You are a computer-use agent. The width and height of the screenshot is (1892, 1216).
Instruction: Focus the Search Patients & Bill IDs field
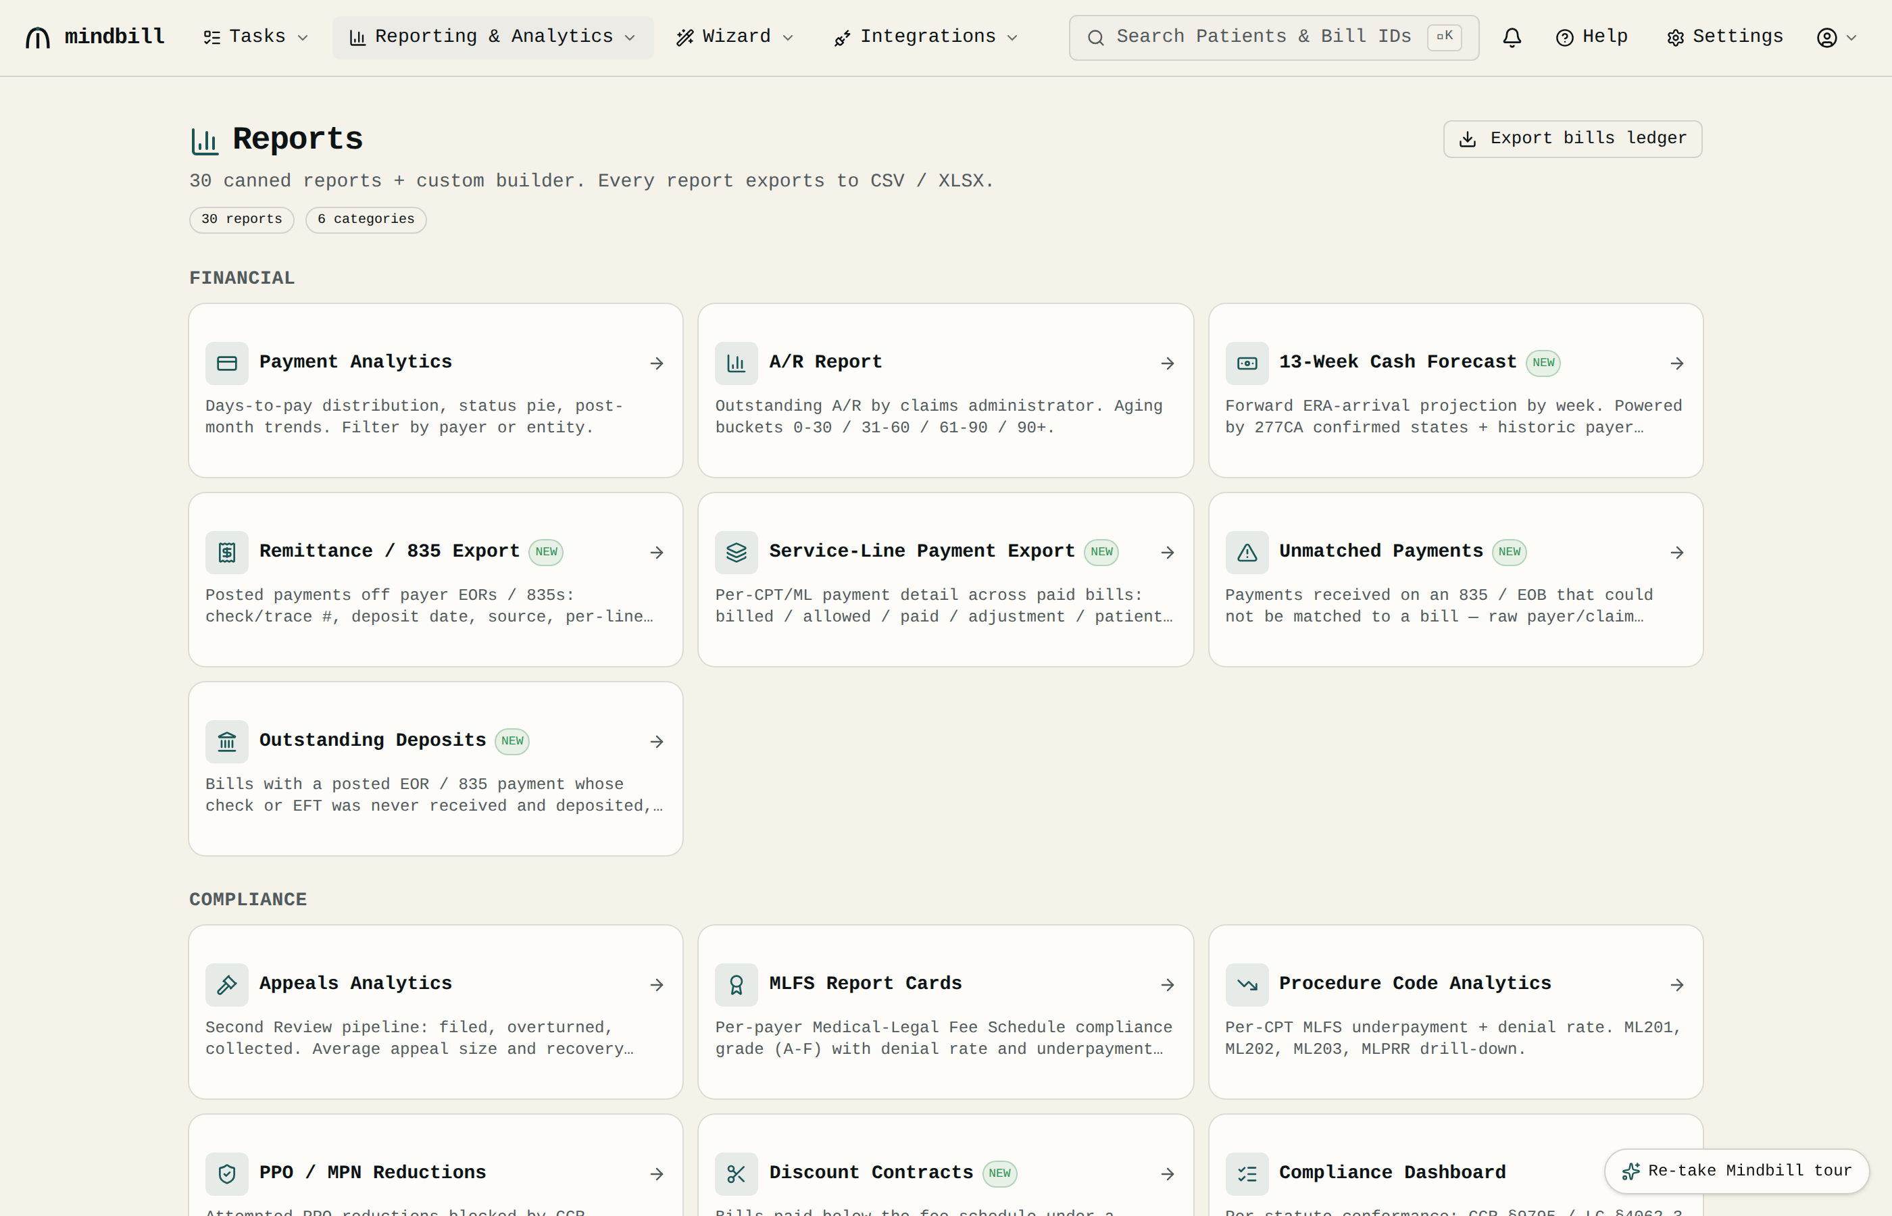click(1273, 37)
